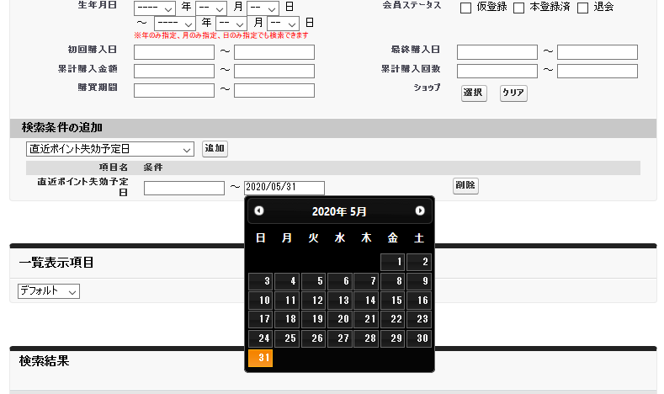Click the ショップ クリア button
664x394 pixels.
pyautogui.click(x=513, y=93)
